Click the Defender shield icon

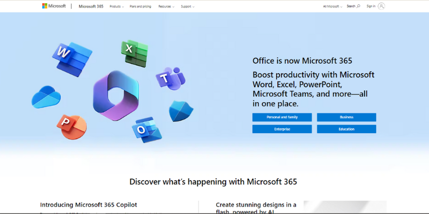[x=181, y=111]
